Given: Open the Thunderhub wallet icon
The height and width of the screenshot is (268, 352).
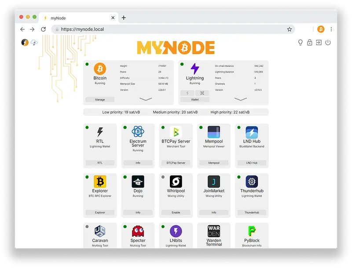Looking at the screenshot, I should tap(251, 182).
